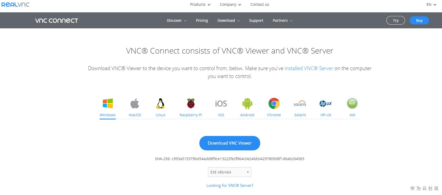Image resolution: width=442 pixels, height=195 pixels.
Task: Open the EN language selector
Action: 431,4
